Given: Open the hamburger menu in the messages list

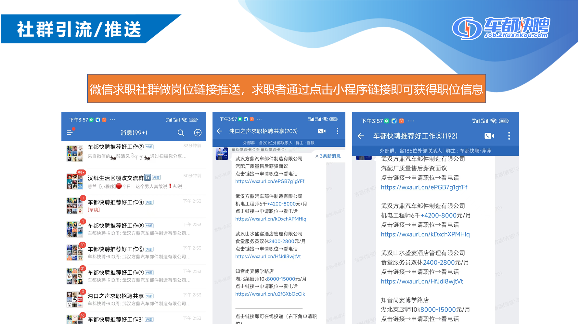Looking at the screenshot, I should coord(70,132).
